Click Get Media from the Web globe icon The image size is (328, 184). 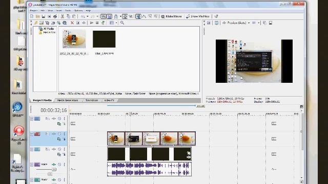65,22
